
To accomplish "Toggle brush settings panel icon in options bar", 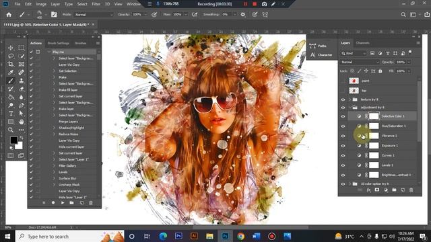I will pos(54,15).
